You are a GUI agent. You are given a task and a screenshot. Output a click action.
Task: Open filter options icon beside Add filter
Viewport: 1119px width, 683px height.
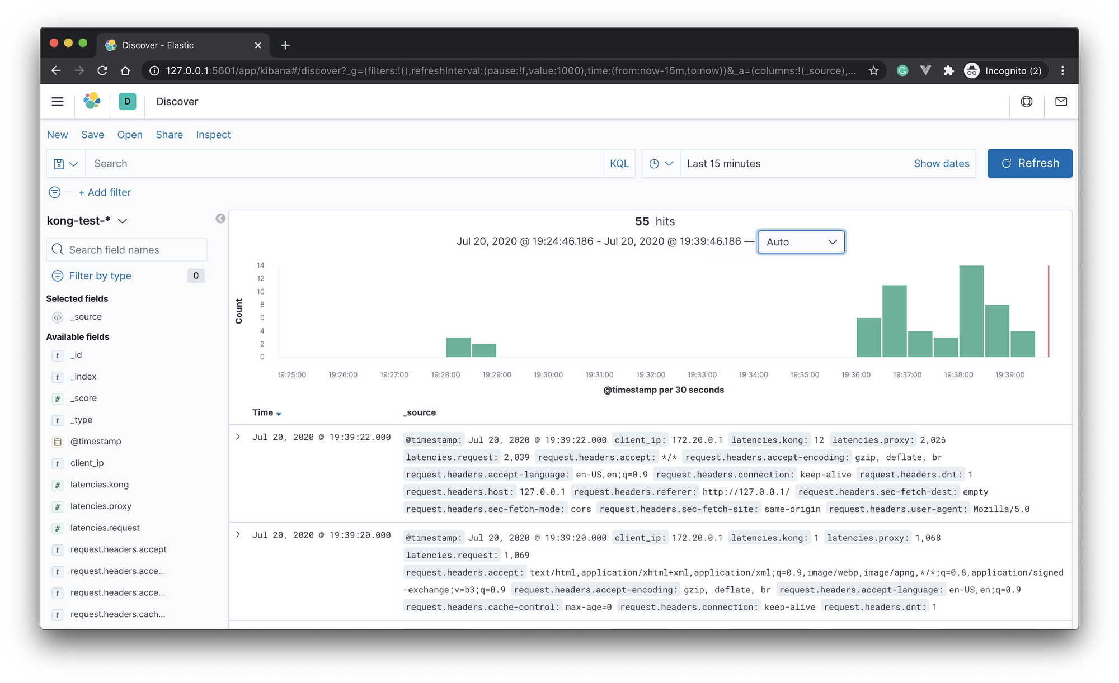(55, 192)
